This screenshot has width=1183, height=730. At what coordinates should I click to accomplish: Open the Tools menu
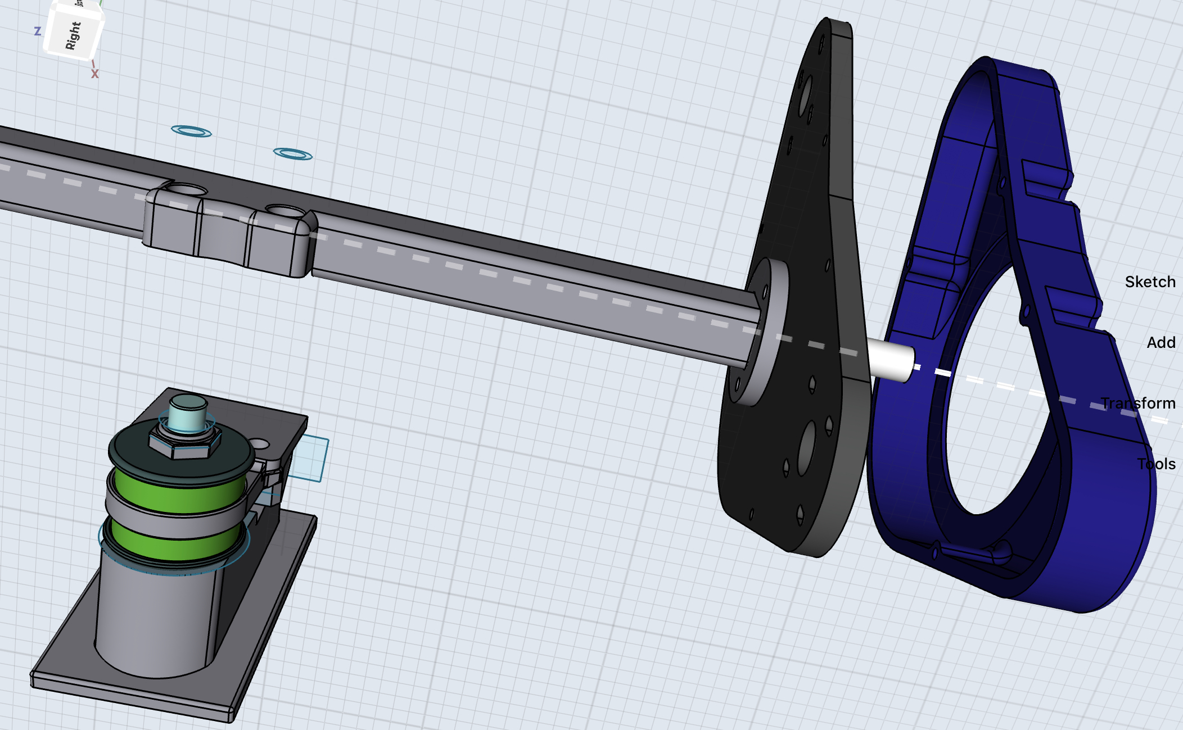[x=1156, y=464]
